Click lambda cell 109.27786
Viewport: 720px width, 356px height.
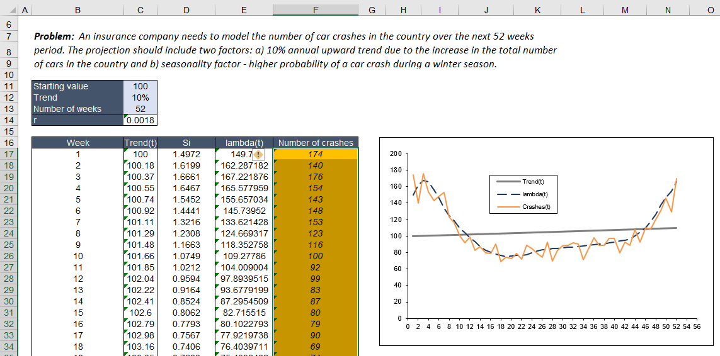tap(244, 257)
